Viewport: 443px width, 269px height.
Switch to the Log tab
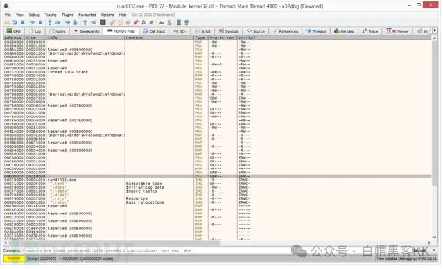click(35, 31)
